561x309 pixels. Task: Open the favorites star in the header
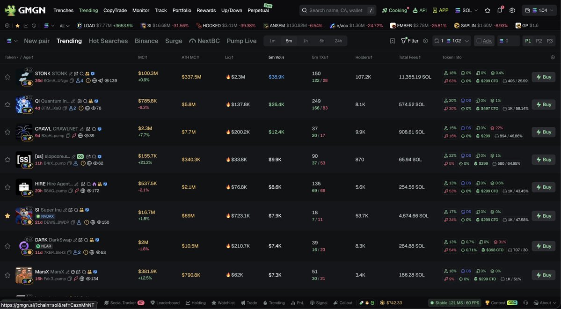click(487, 10)
